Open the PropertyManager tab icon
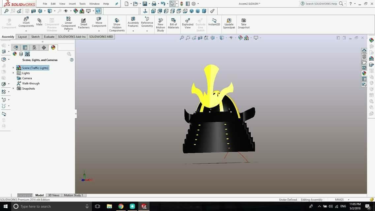The image size is (375, 211). 25,47
